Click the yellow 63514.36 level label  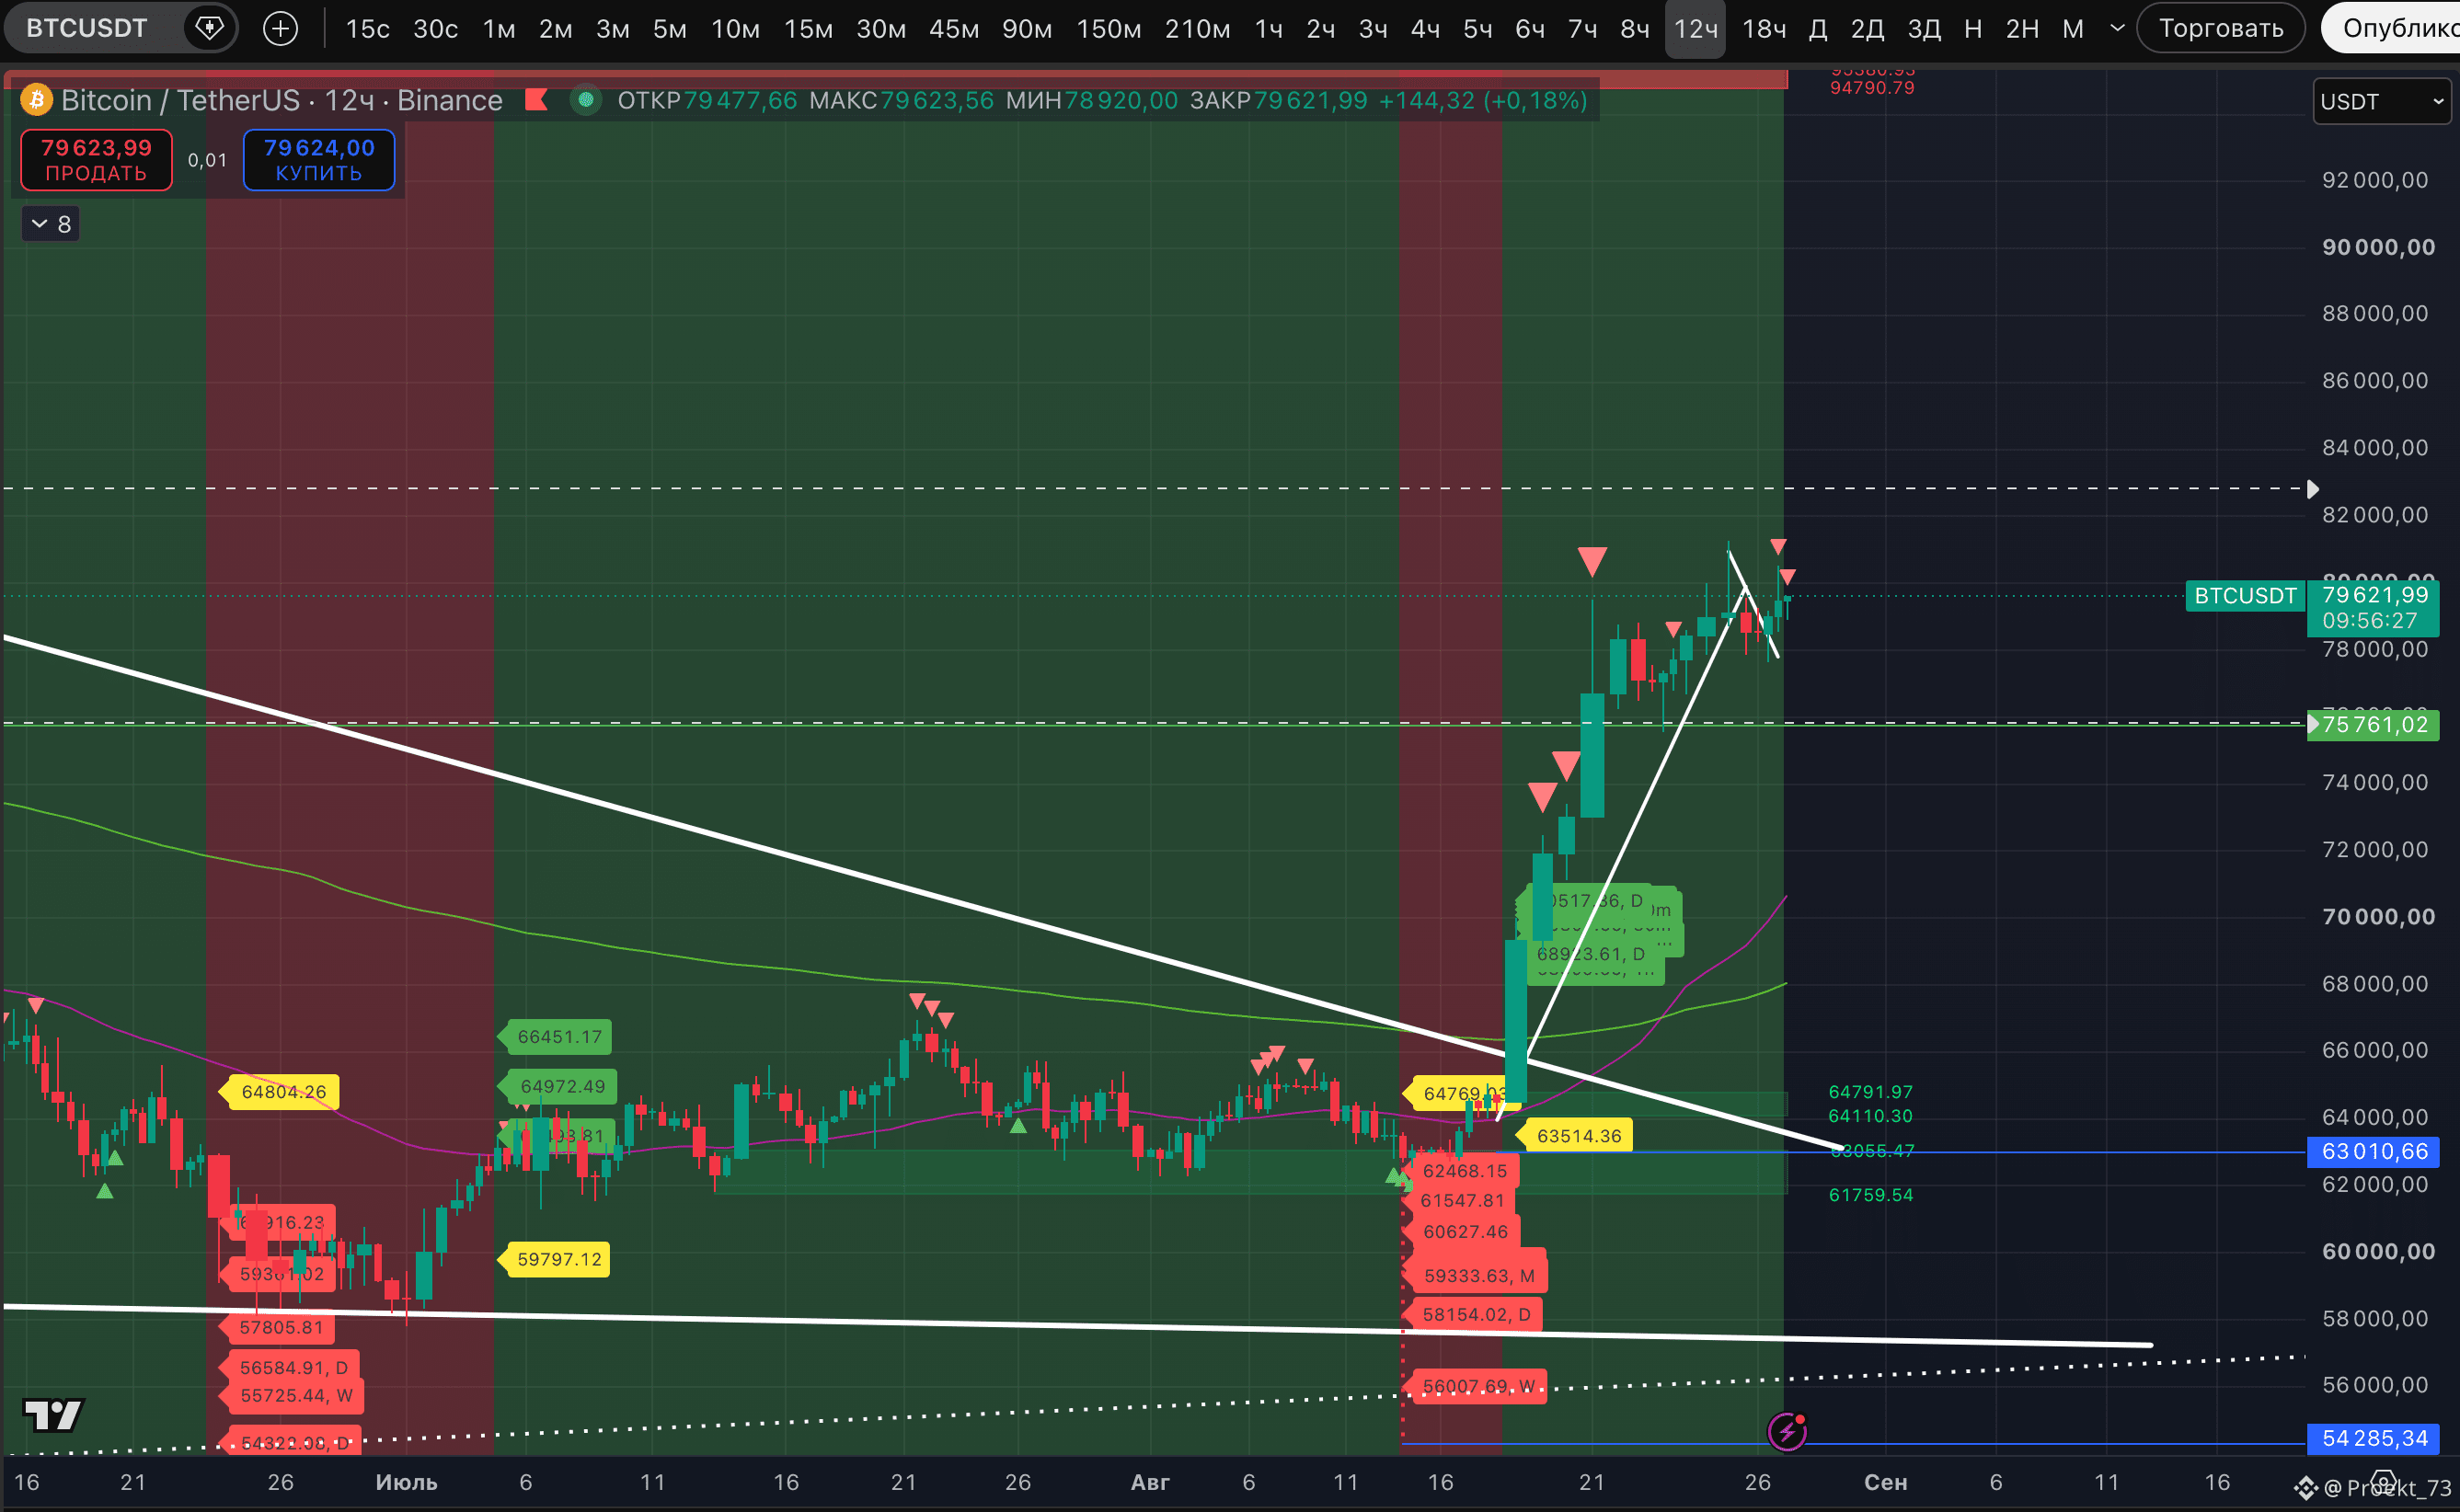click(1577, 1135)
